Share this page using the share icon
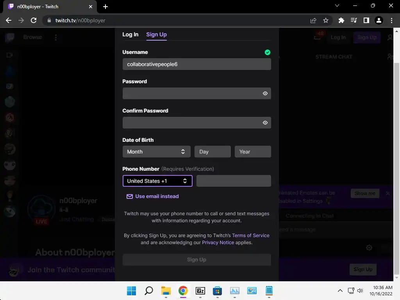Viewport: 400px width, 300px height. tap(313, 20)
